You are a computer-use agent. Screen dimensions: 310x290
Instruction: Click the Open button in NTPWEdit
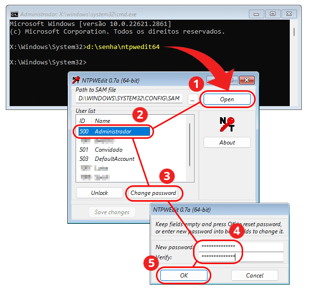point(227,99)
